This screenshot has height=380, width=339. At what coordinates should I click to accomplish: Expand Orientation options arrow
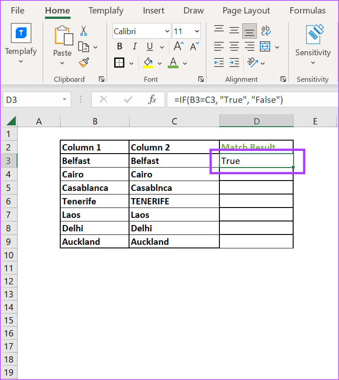(x=263, y=63)
